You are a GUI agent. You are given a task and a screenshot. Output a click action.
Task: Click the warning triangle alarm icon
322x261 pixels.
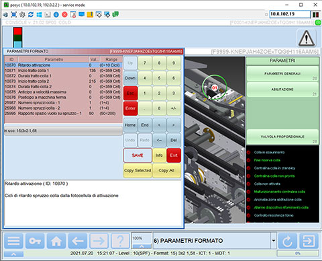(x=307, y=38)
